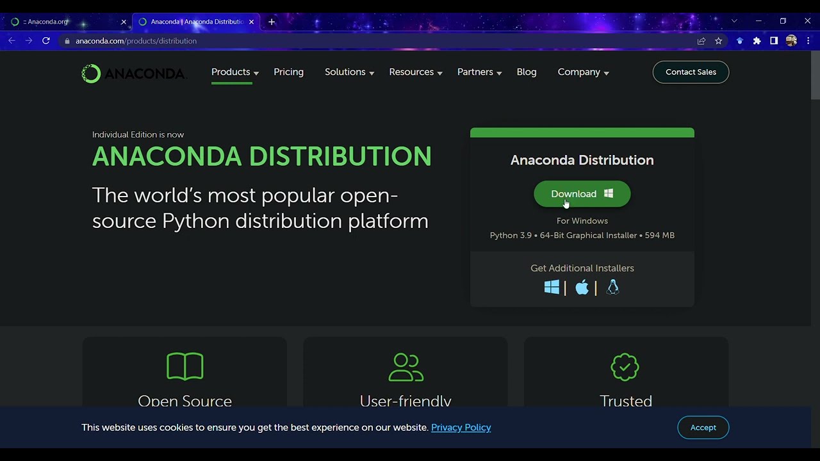Close the Anaconda.org tab

click(124, 22)
